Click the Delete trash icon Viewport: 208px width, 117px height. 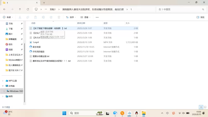pos(59,17)
